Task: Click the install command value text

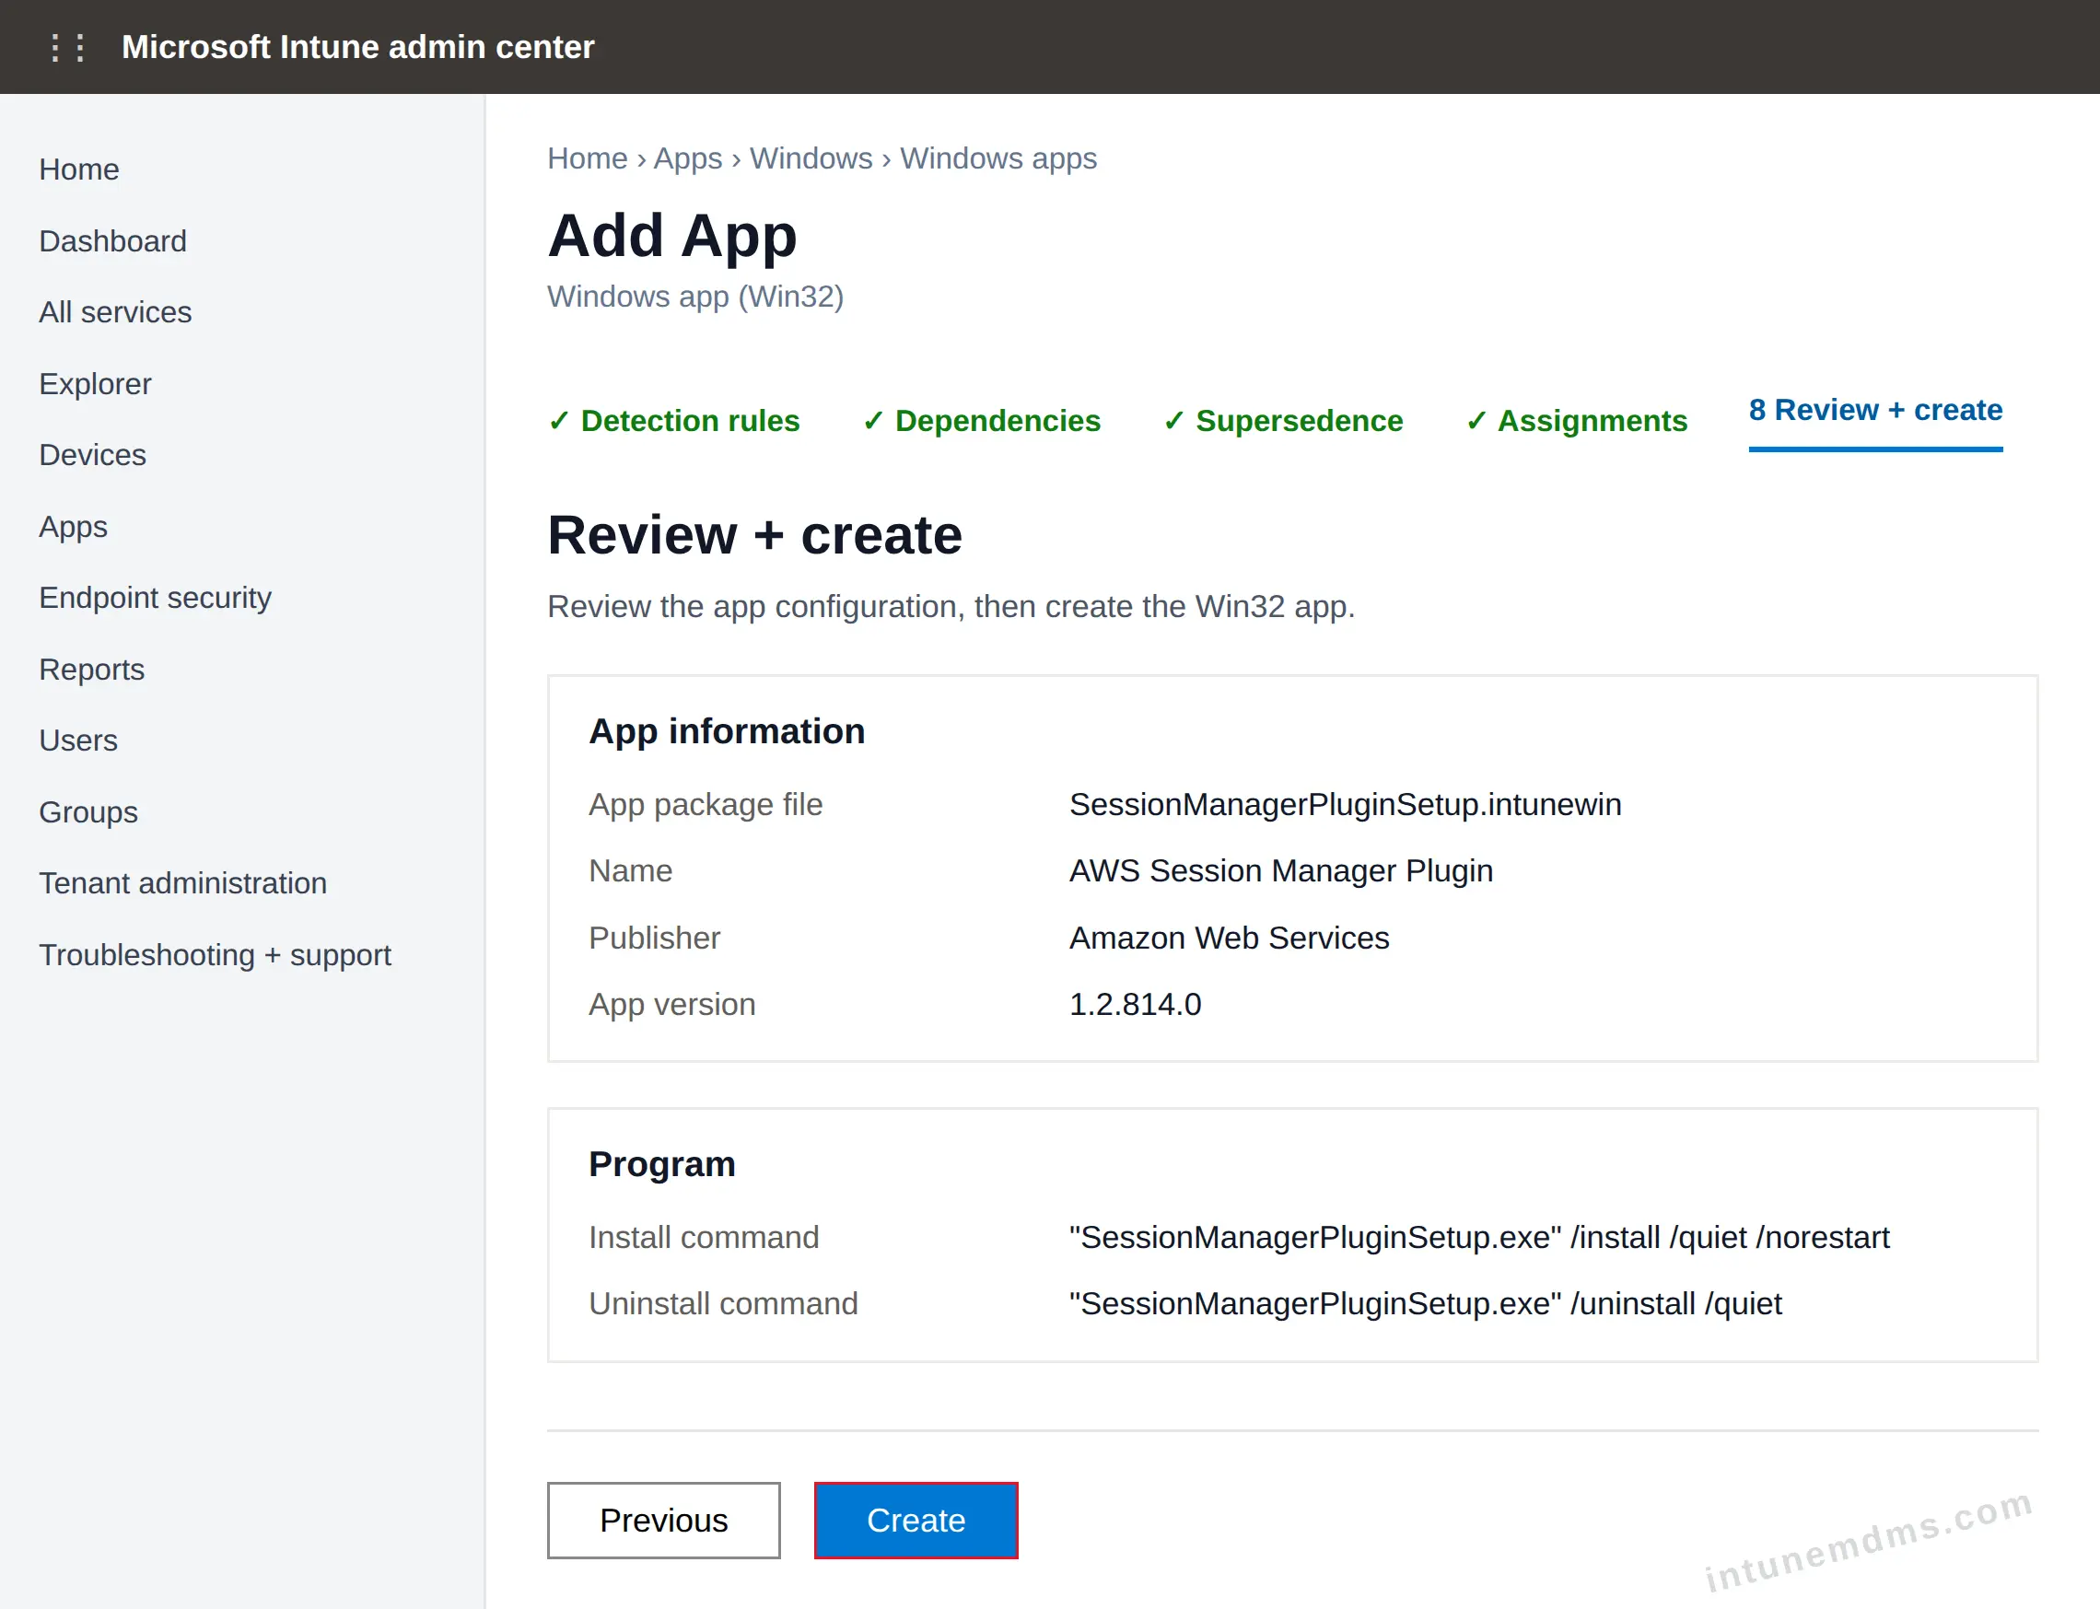Action: click(1479, 1238)
